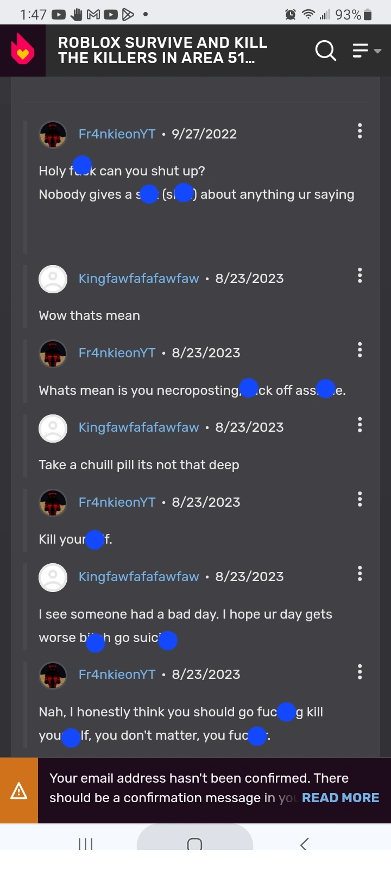This screenshot has height=869, width=391.
Task: Open the overflow menu on the first post
Action: coord(360,131)
